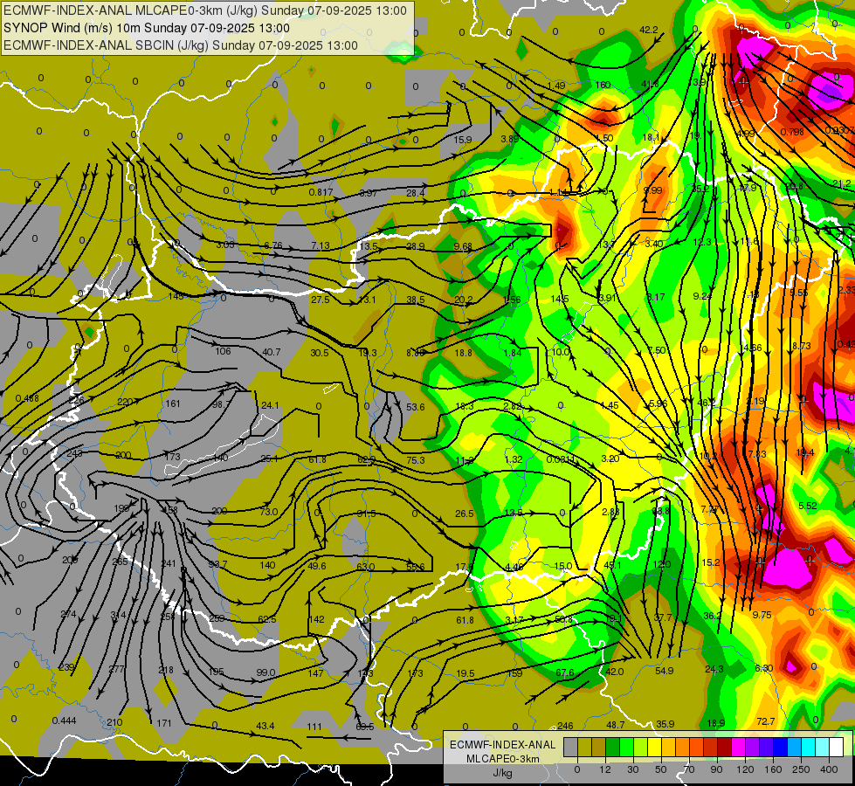Screen dimensions: 855x786
Task: Click the map value 314
Action: (x=118, y=616)
